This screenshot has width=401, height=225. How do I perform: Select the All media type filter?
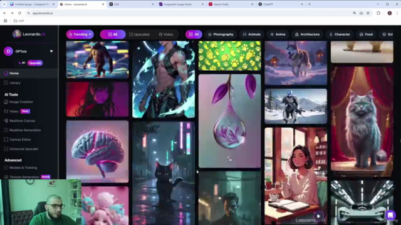pos(113,34)
